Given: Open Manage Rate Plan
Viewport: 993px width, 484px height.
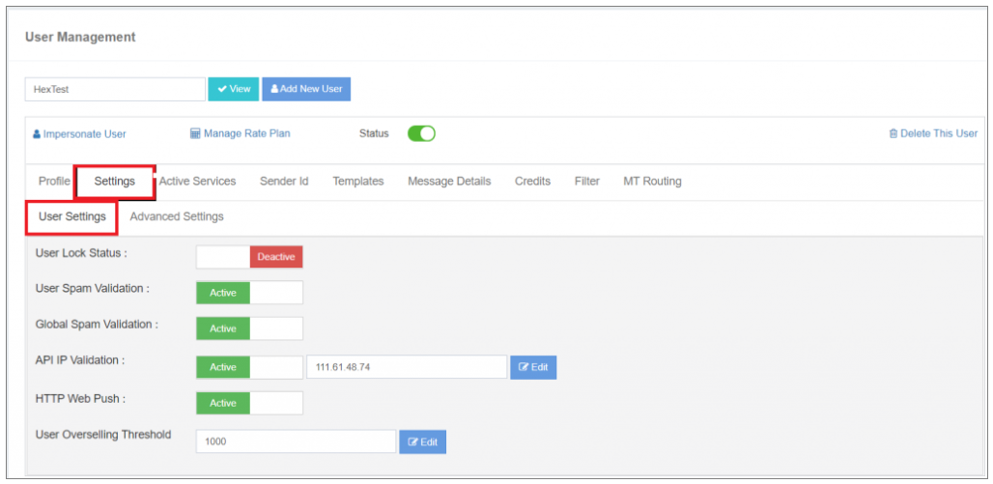Looking at the screenshot, I should tap(240, 133).
